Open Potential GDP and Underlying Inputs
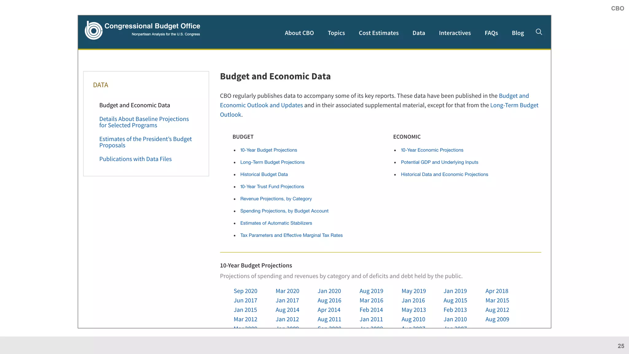This screenshot has width=629, height=354. coord(439,162)
